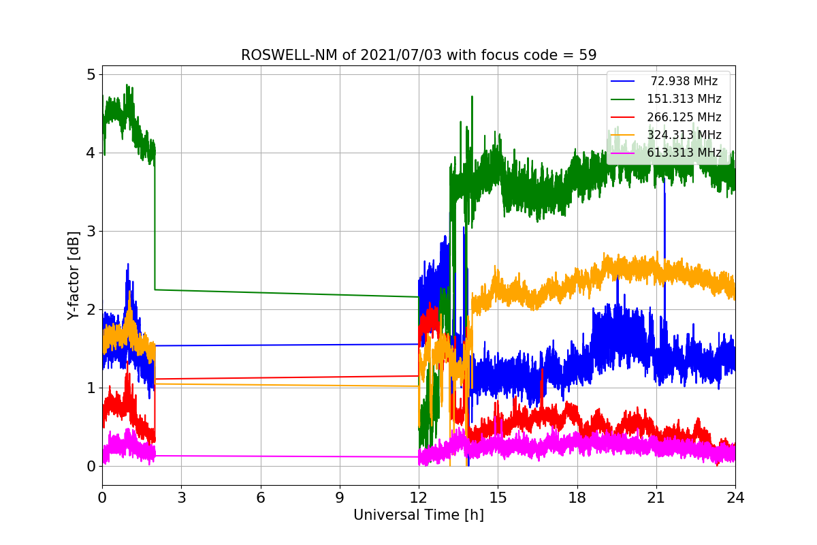Click the blue legend line swatch
The image size is (817, 545).
[624, 82]
